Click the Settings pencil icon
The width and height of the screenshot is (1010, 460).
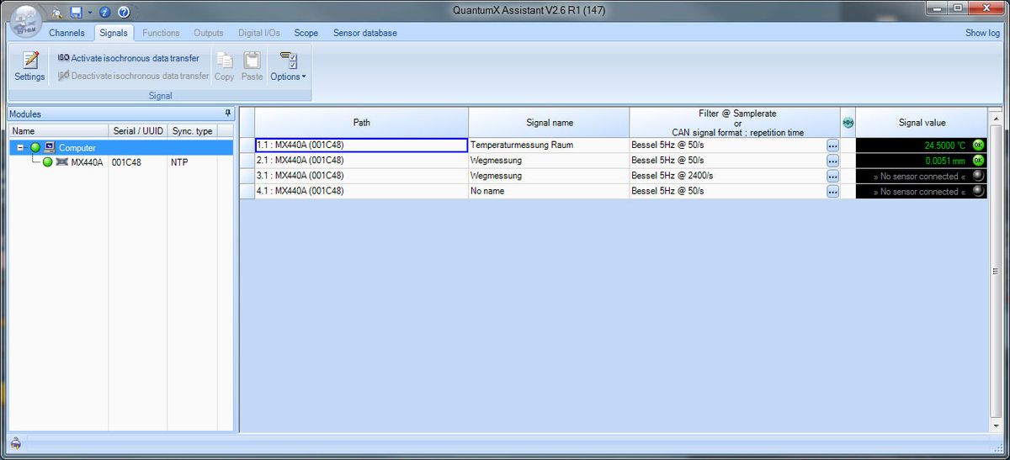(x=29, y=61)
